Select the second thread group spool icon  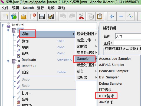pos(14,61)
